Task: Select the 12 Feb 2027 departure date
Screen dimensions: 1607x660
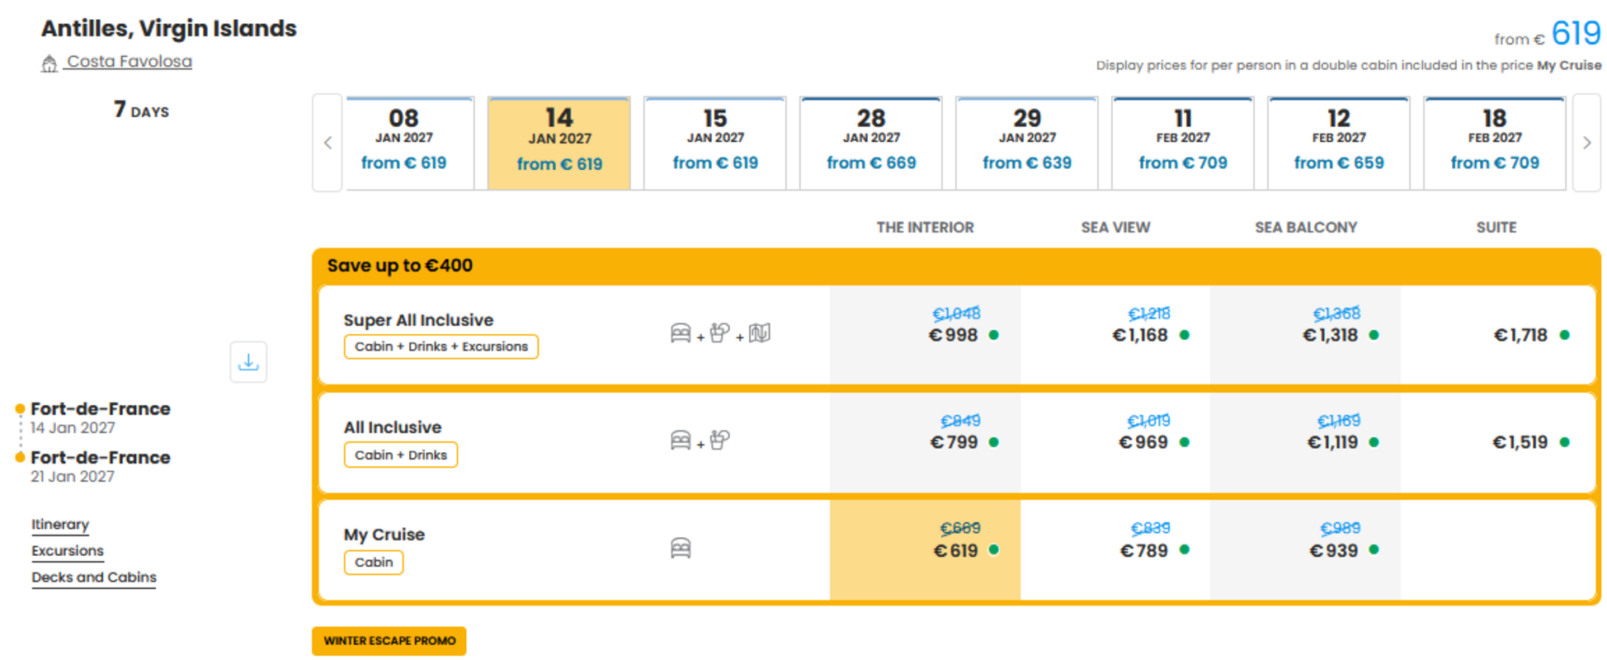Action: coord(1339,143)
